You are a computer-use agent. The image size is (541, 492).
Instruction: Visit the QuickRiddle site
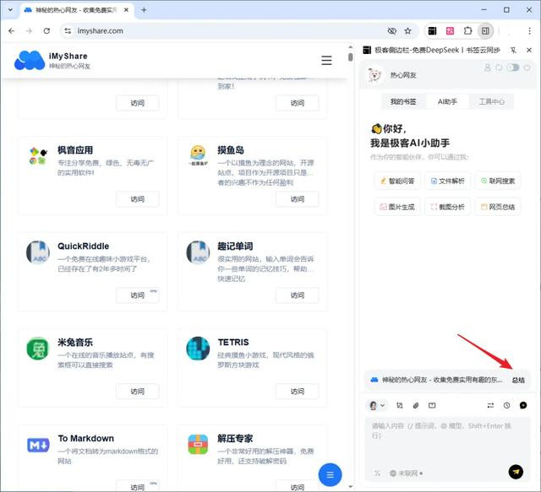pyautogui.click(x=137, y=295)
